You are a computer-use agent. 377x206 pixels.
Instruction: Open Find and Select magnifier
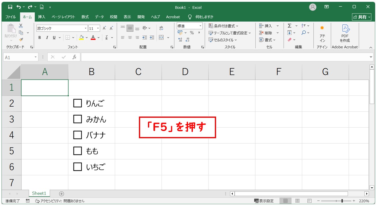pos(303,33)
